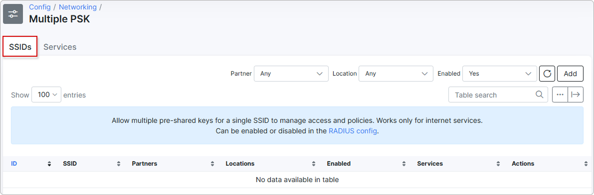Select the SSIDs tab

pyautogui.click(x=20, y=47)
